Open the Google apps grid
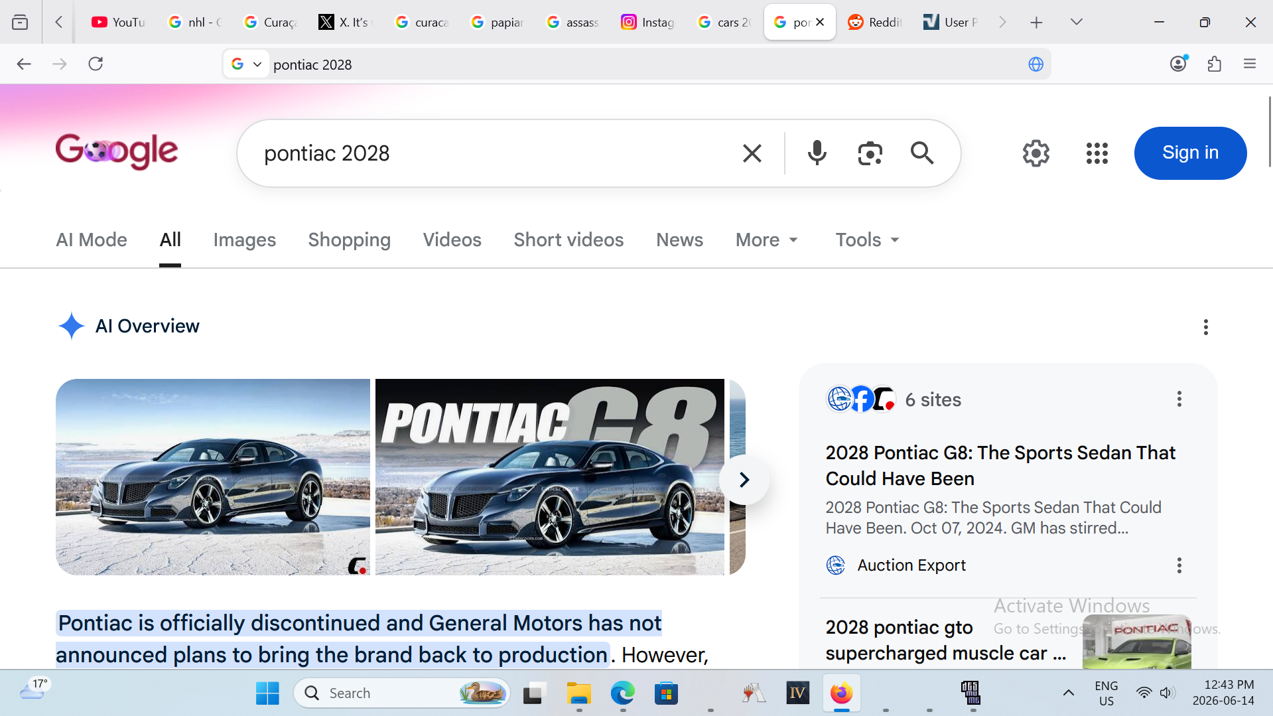The width and height of the screenshot is (1273, 716). (1097, 153)
